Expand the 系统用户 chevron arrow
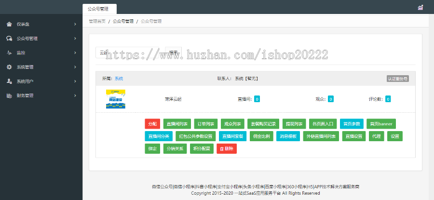The height and width of the screenshot is (200, 434). click(x=75, y=81)
